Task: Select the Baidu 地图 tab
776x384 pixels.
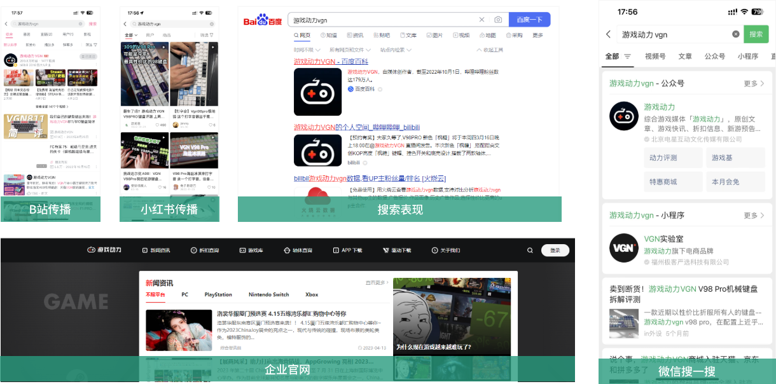Action: coord(487,36)
